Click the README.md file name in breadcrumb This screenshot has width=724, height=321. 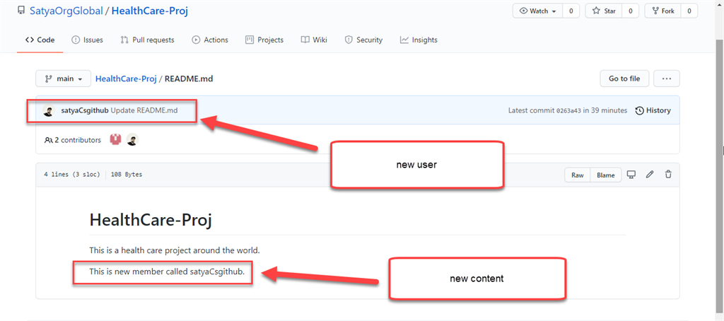(189, 78)
